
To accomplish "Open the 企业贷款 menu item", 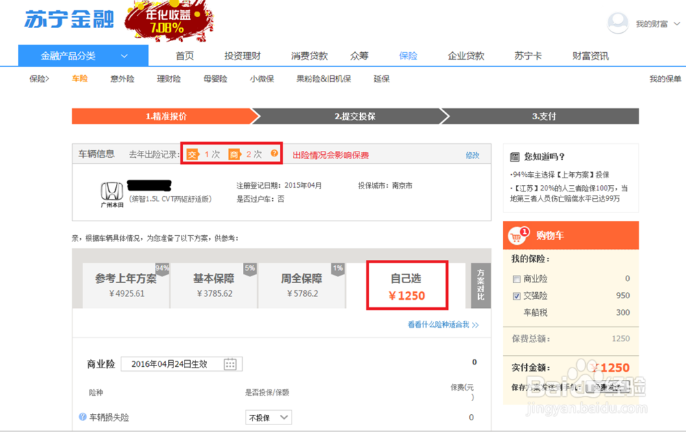I will (466, 56).
